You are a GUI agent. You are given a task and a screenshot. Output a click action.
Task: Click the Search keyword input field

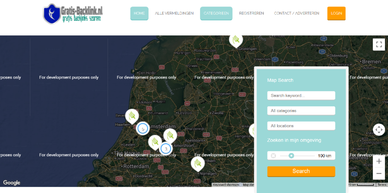click(x=301, y=95)
